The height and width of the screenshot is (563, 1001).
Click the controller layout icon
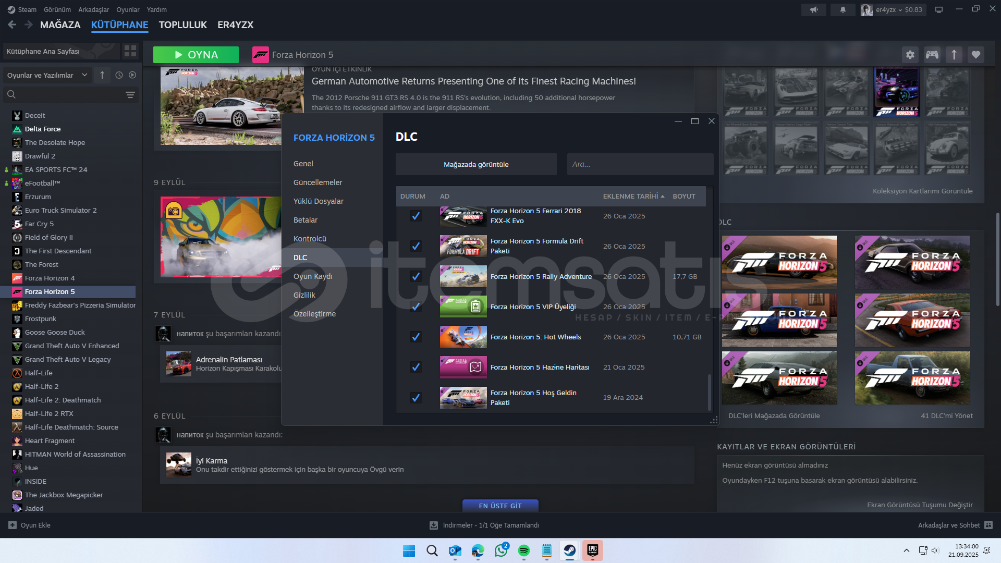tap(932, 55)
